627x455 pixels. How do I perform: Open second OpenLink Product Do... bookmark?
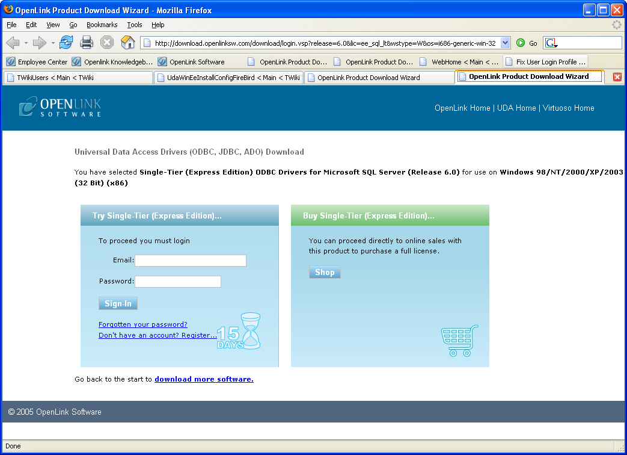click(x=373, y=62)
